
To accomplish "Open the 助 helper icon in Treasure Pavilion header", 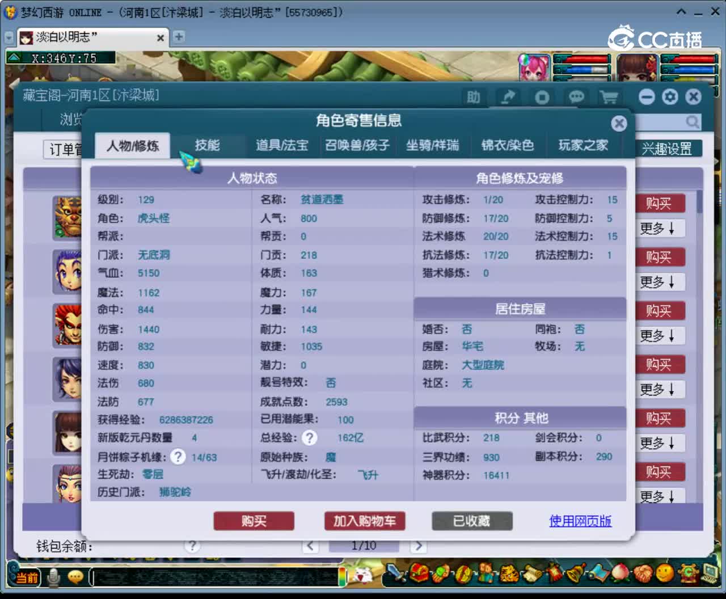I will pos(474,98).
